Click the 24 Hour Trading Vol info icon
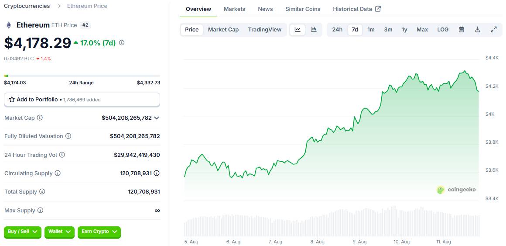Screen dimensions: 506x246 (62, 155)
